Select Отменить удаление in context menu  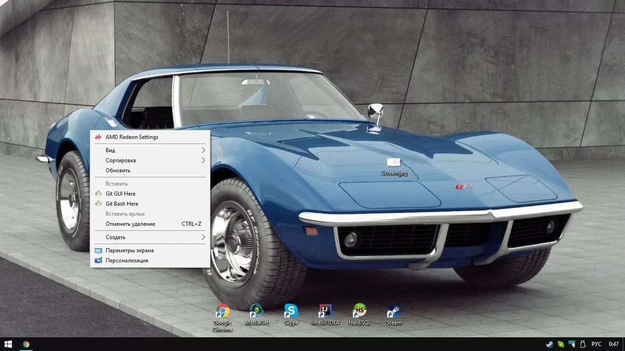[x=150, y=224]
